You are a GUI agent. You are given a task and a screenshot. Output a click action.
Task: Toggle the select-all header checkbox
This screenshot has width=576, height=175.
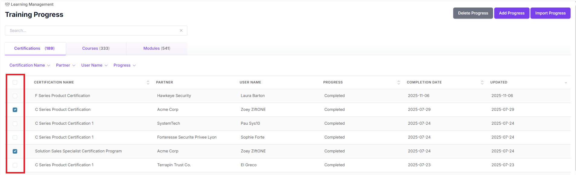(x=15, y=82)
